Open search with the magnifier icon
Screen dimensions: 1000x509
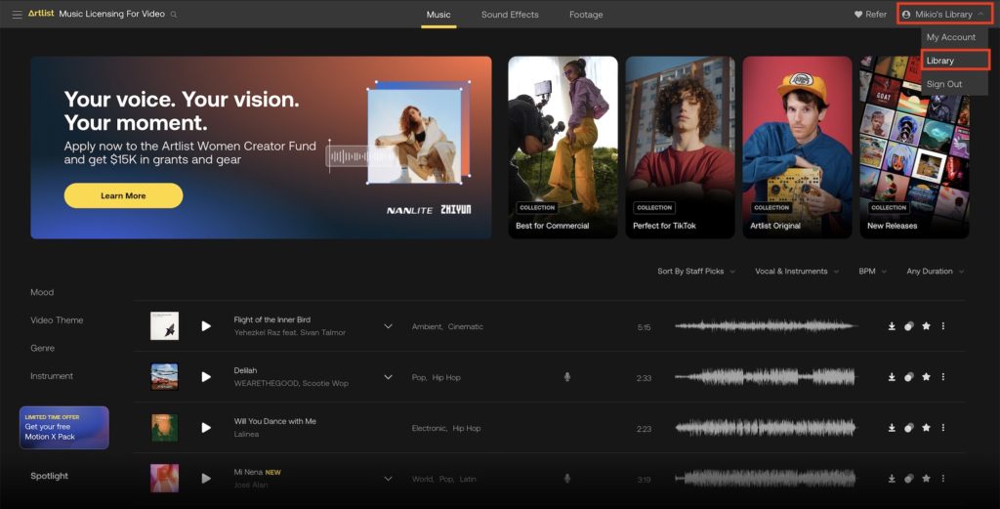click(174, 14)
